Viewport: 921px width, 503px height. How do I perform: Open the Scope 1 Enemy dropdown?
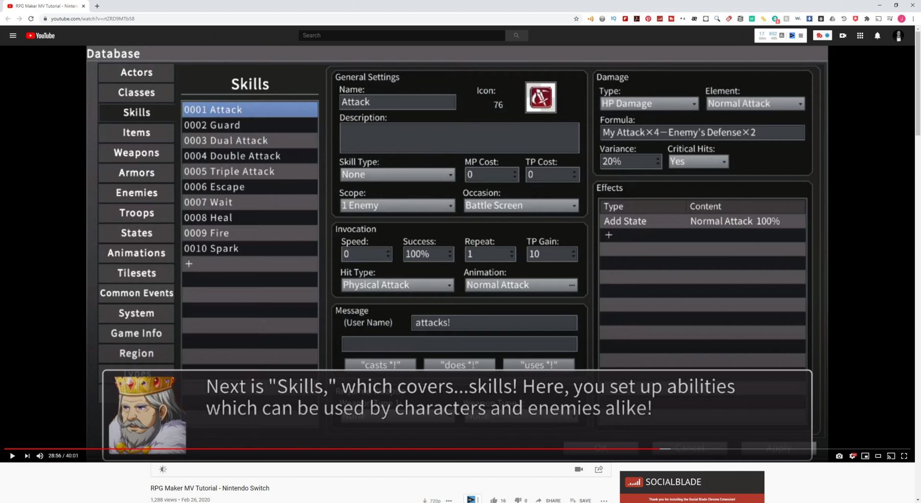tap(397, 205)
